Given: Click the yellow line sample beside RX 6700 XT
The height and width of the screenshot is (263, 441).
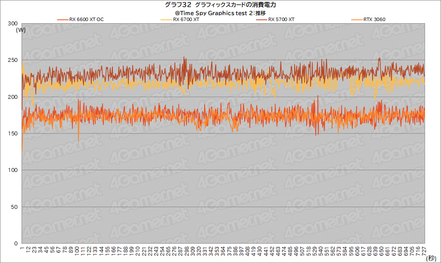Looking at the screenshot, I should [x=166, y=20].
